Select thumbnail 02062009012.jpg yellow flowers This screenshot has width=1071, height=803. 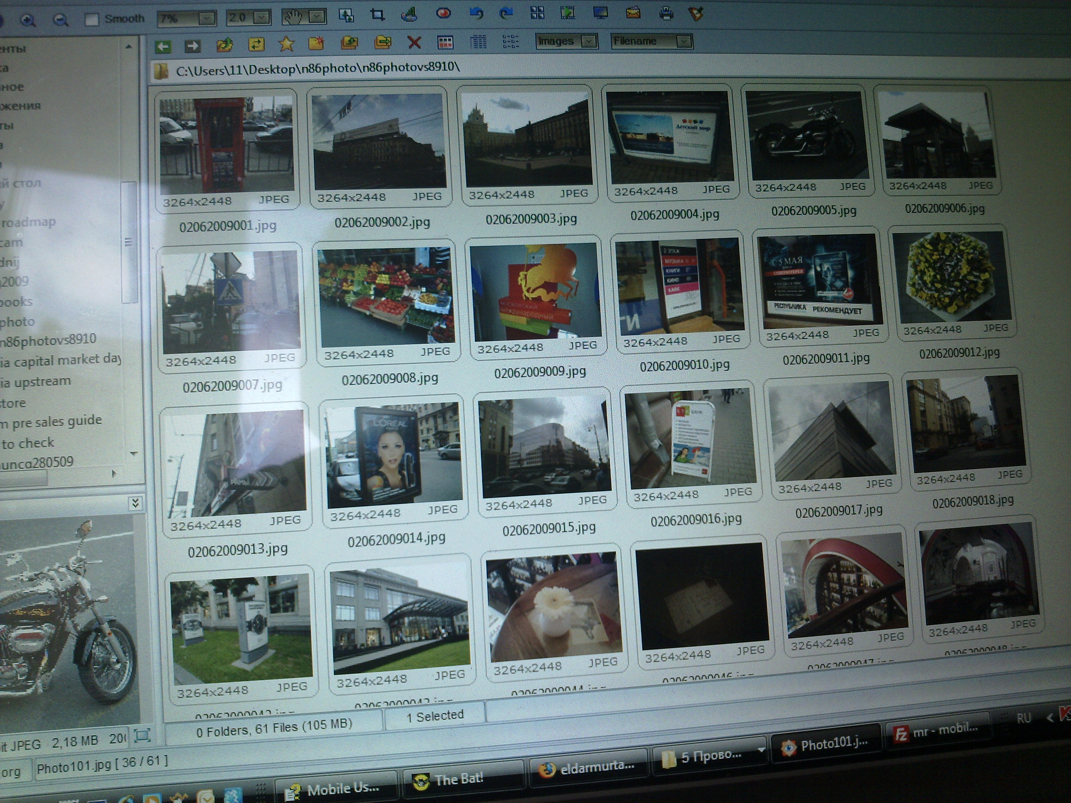[x=952, y=277]
